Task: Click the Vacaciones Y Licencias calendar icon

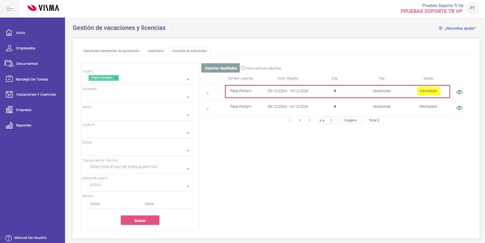Action: 9,94
